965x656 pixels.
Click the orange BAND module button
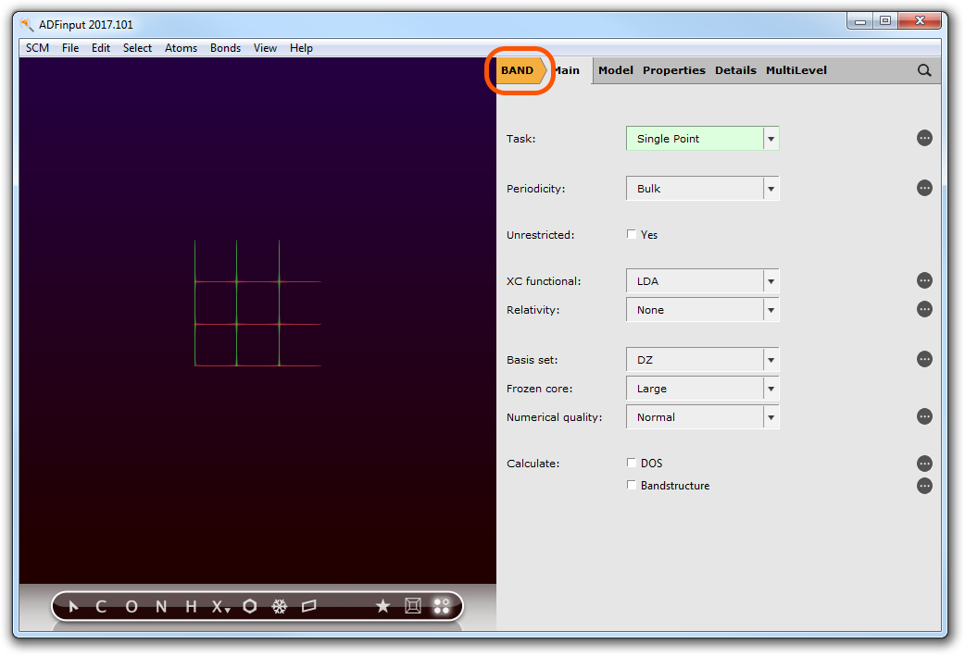pyautogui.click(x=519, y=70)
